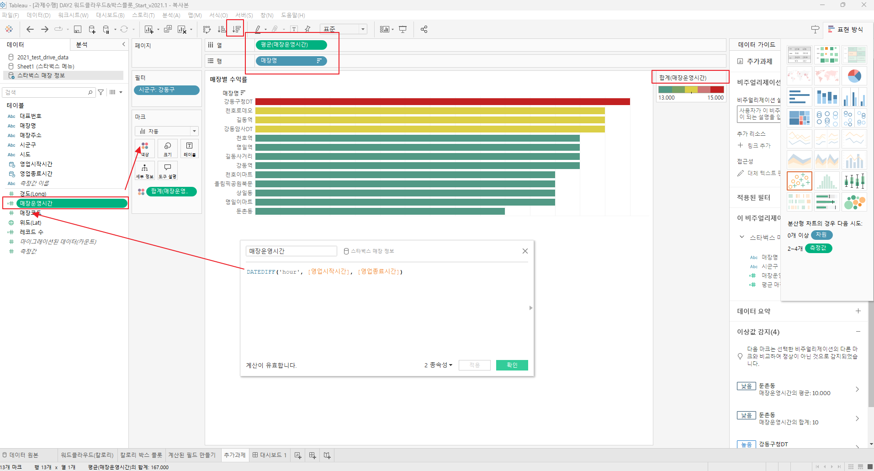Swap rows and columns
Viewport: 874px width, 471px height.
pos(207,29)
